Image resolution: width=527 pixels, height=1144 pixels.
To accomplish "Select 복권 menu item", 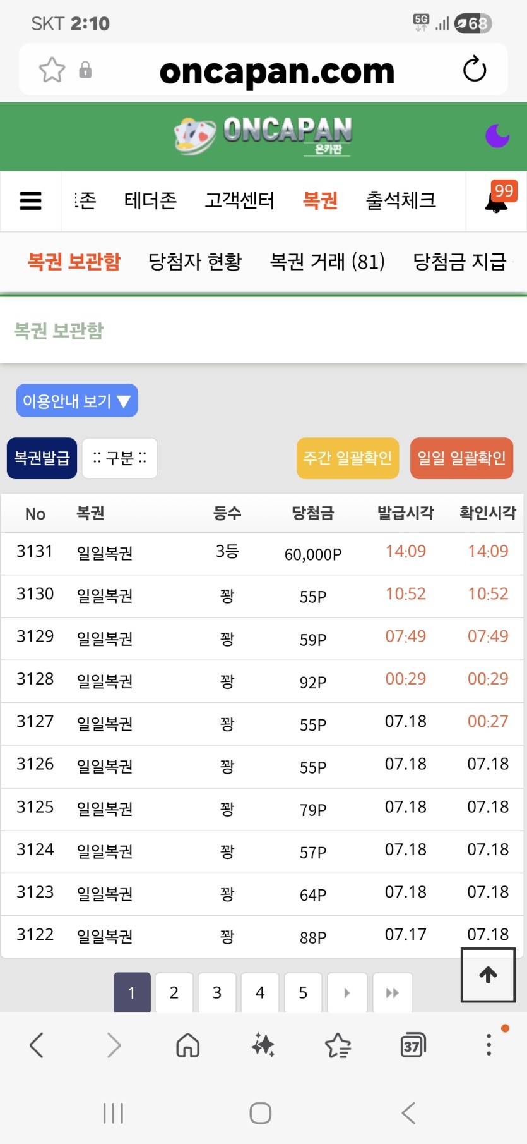I will [320, 200].
